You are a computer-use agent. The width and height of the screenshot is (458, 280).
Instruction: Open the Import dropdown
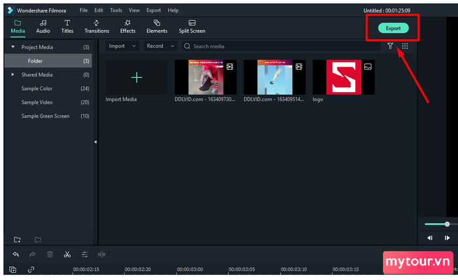[122, 46]
